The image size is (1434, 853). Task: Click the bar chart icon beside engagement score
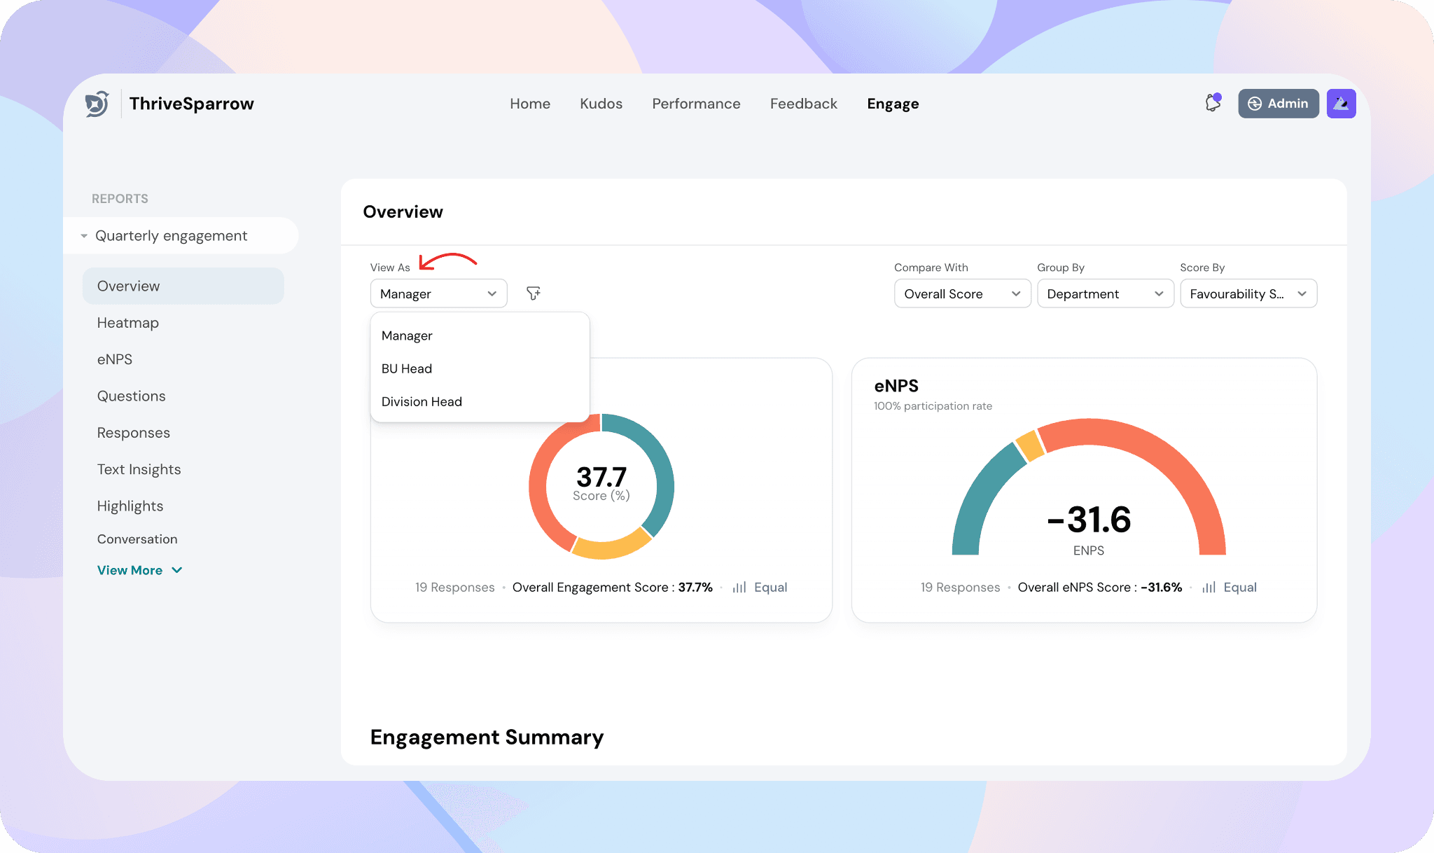tap(739, 588)
